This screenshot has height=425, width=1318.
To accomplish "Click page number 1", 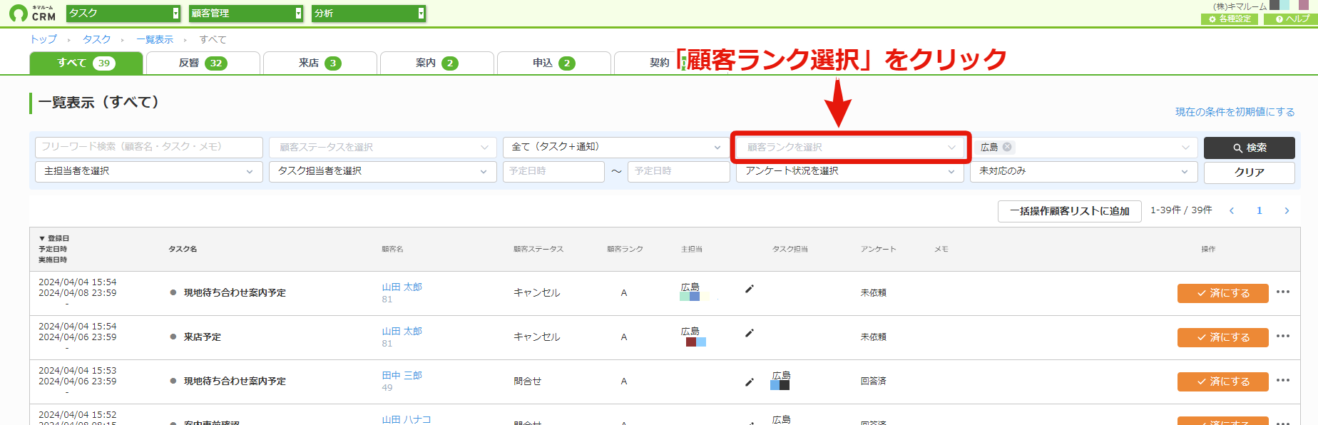I will tap(1260, 210).
